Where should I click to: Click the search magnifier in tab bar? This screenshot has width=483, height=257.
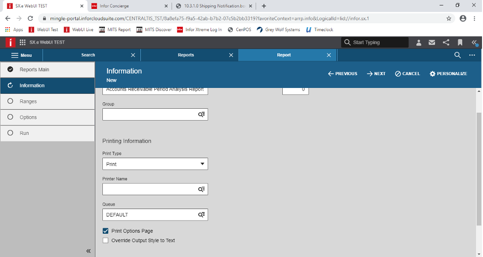pos(458,55)
